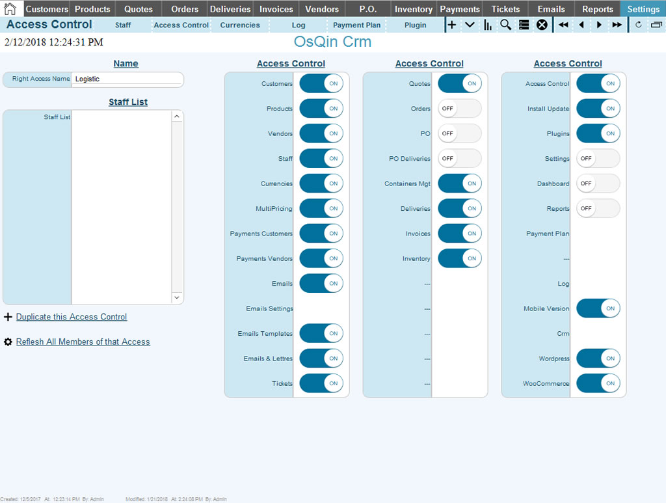Click Staff List scrollbar down arrow
666x503 pixels.
177,297
